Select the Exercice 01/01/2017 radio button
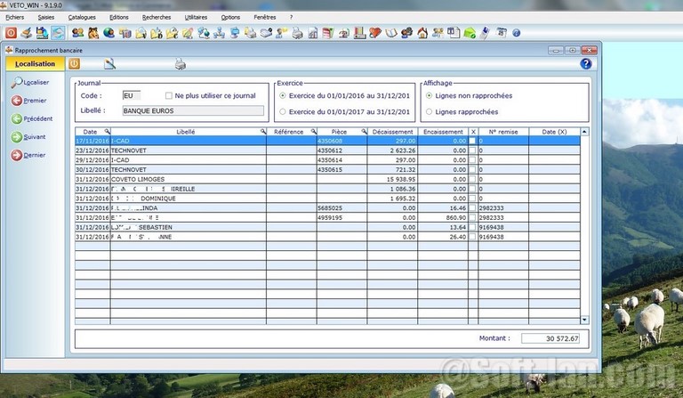This screenshot has height=398, width=683. click(x=283, y=112)
